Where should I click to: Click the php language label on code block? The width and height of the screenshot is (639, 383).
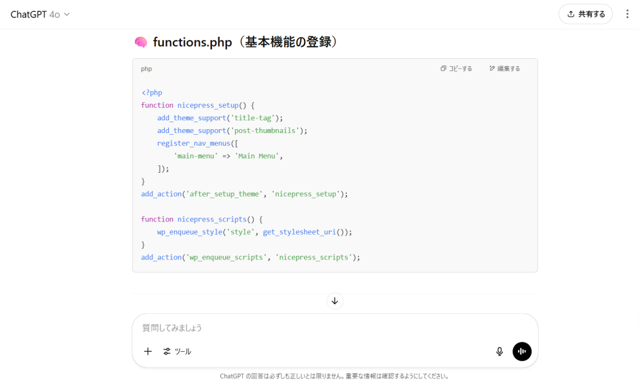coord(146,69)
